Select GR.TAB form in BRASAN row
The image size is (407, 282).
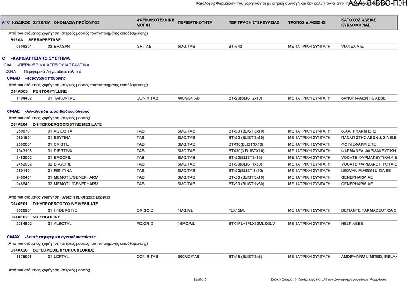pyautogui.click(x=144, y=47)
